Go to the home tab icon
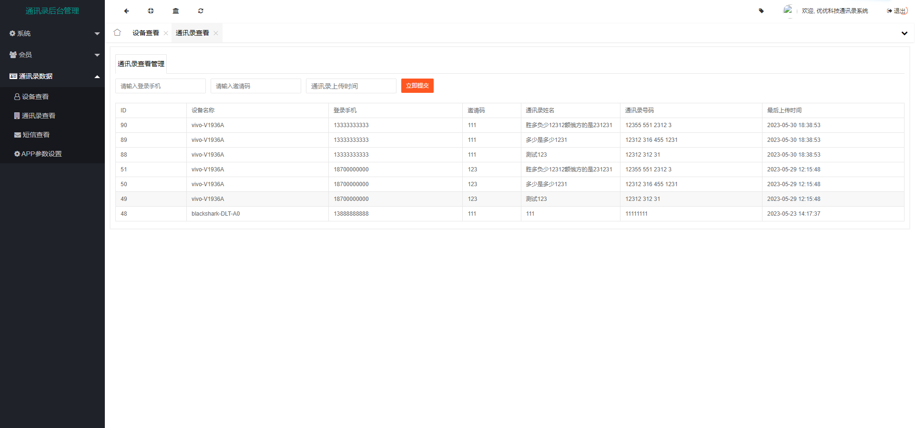 tap(117, 33)
